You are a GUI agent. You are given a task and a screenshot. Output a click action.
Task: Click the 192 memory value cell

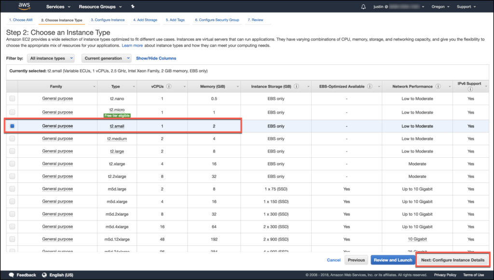point(214,239)
